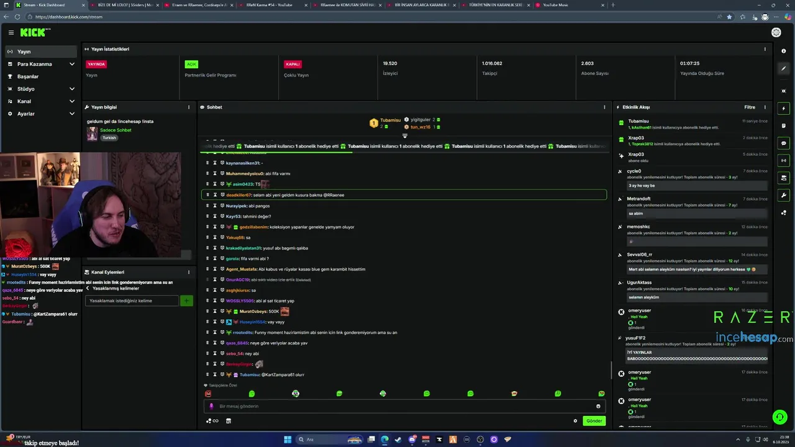Viewport: 795px width, 447px height.
Task: Open a new browser tab with plus
Action: (x=613, y=5)
